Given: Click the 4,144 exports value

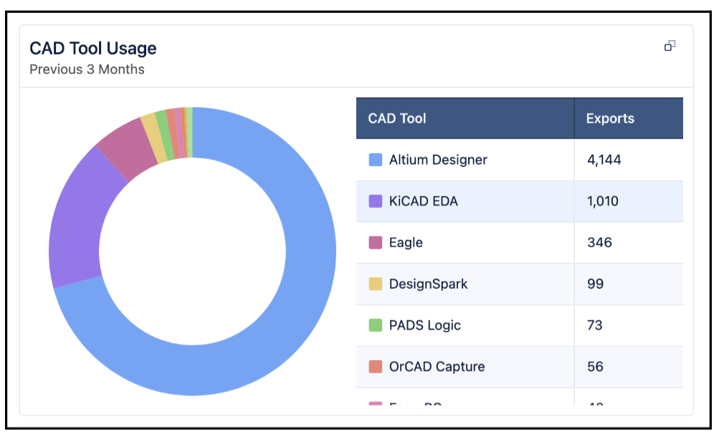Looking at the screenshot, I should coord(604,160).
